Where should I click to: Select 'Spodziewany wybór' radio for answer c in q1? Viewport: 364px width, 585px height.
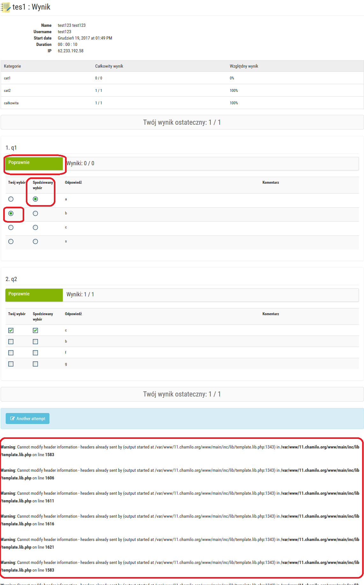pos(35,227)
